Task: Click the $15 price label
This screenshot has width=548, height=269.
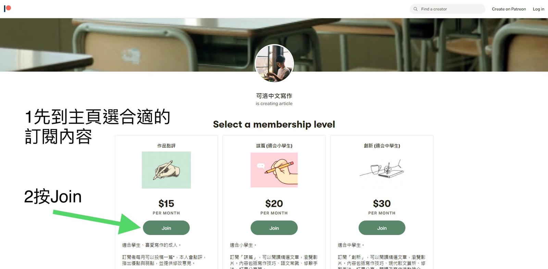Action: [166, 204]
